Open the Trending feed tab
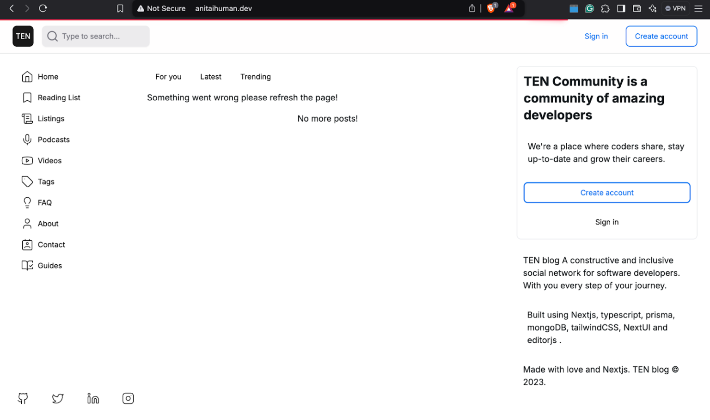The width and height of the screenshot is (710, 420). pyautogui.click(x=255, y=77)
